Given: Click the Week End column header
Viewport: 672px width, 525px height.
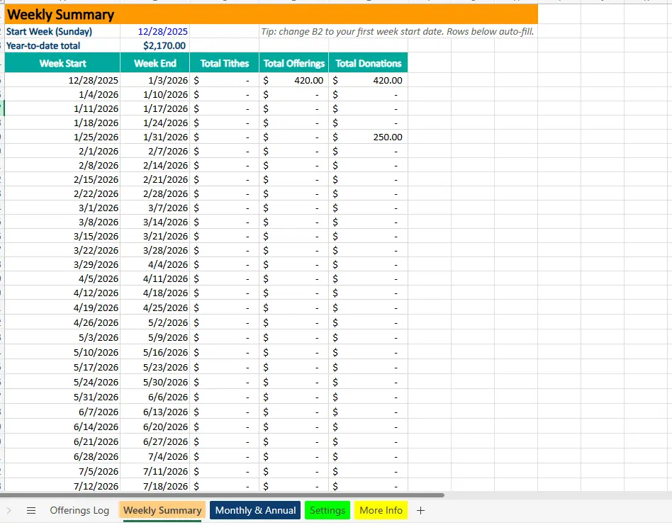Looking at the screenshot, I should (154, 63).
